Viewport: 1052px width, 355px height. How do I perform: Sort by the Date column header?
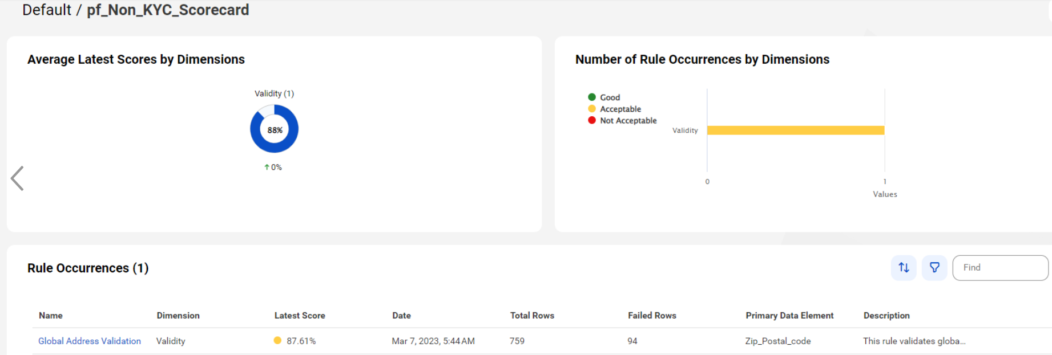pyautogui.click(x=401, y=315)
